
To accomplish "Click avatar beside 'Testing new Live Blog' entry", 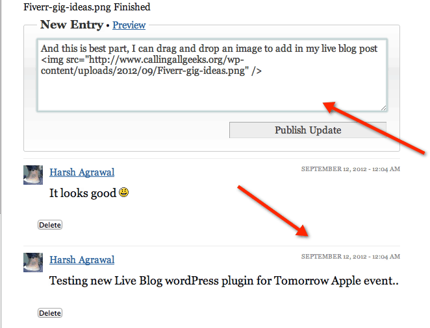I will tap(33, 263).
